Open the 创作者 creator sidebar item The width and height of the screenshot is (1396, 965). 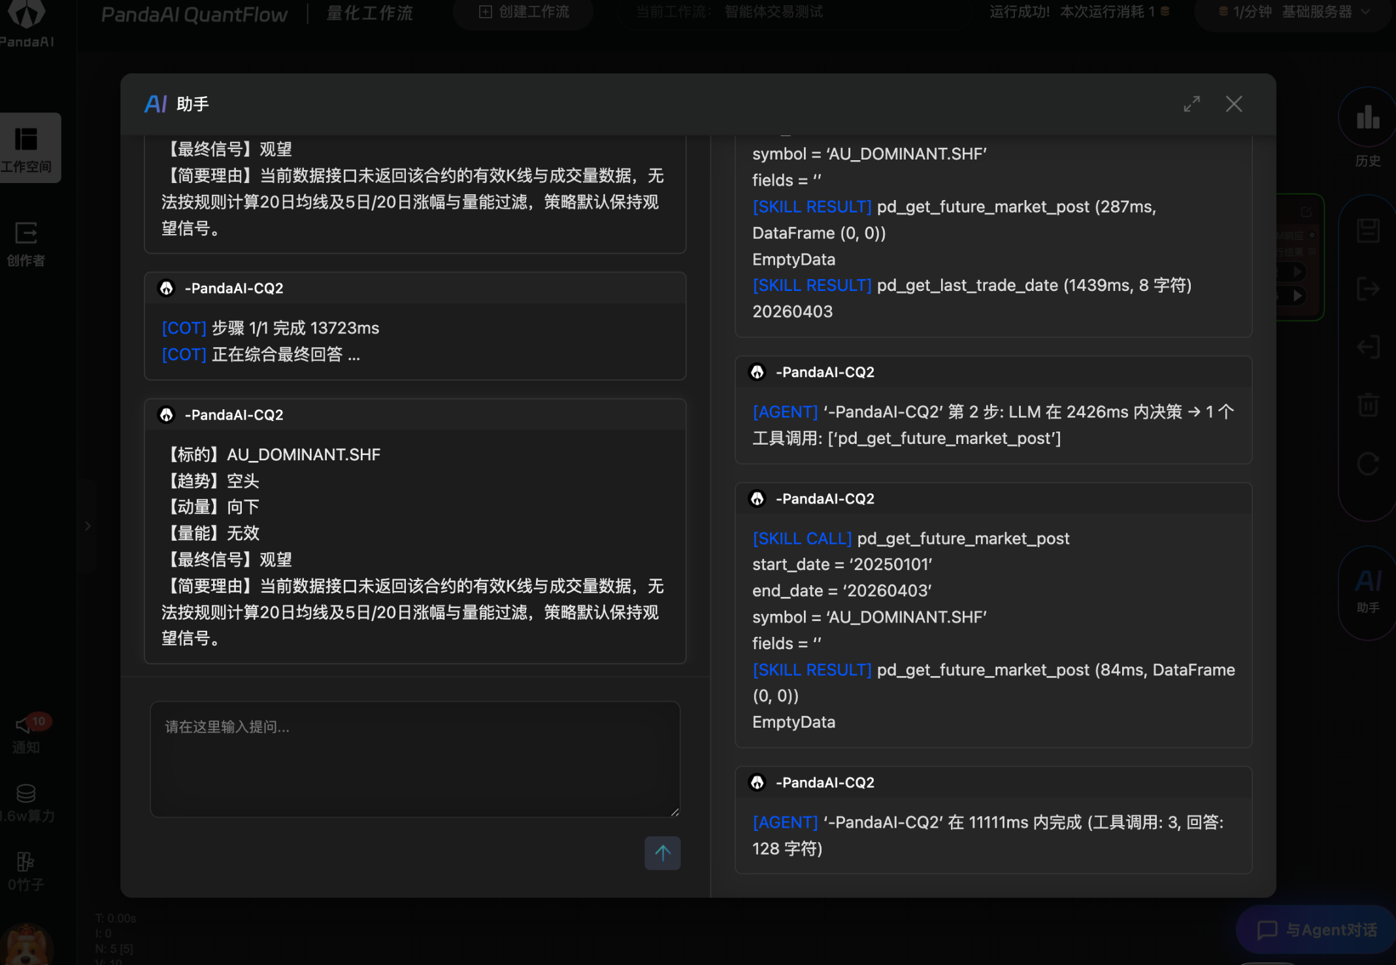click(26, 243)
